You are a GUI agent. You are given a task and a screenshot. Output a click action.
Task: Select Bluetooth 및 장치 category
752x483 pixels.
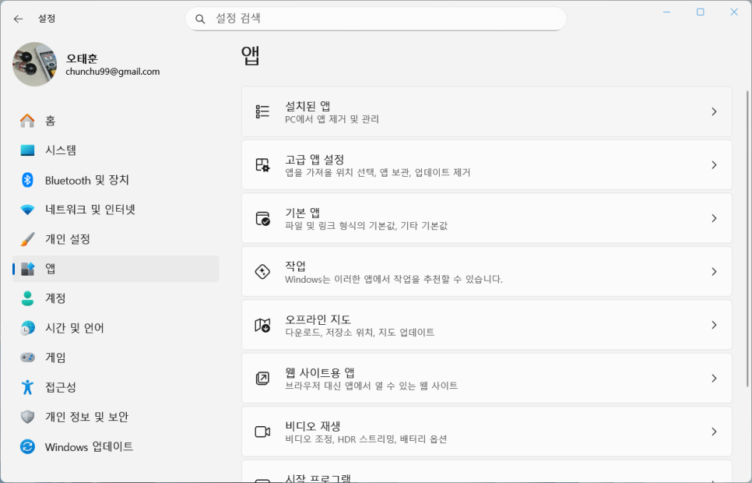(115, 180)
